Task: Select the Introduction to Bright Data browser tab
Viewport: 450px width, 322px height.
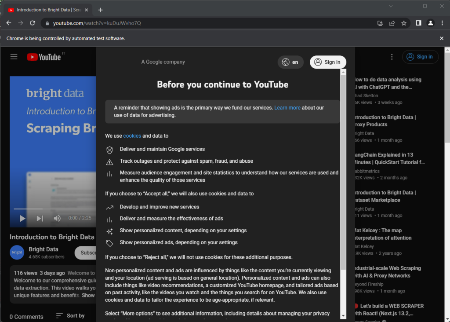Action: click(48, 9)
